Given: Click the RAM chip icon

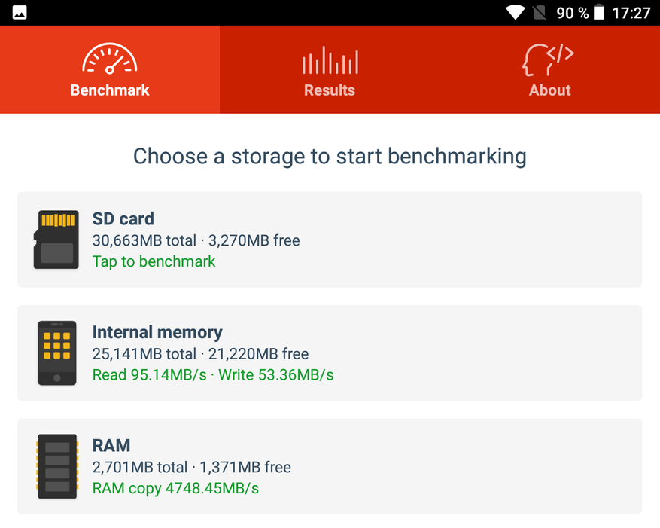Looking at the screenshot, I should click(x=57, y=466).
